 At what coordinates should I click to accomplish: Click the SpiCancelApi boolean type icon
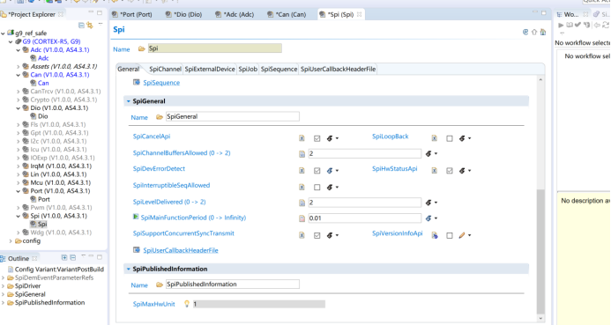click(x=302, y=138)
